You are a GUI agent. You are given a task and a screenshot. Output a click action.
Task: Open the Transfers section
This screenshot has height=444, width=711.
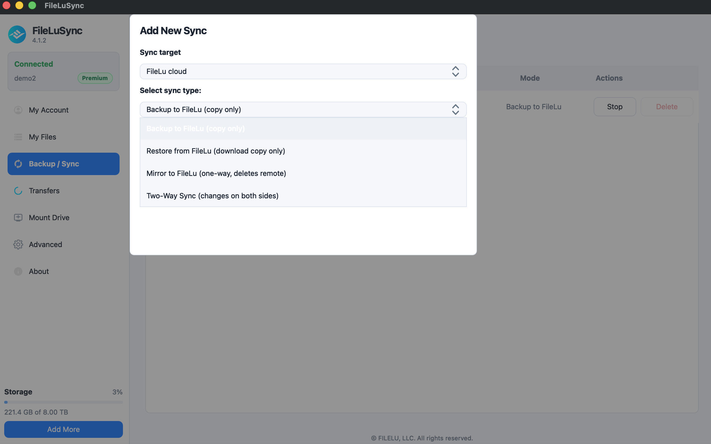tap(63, 190)
